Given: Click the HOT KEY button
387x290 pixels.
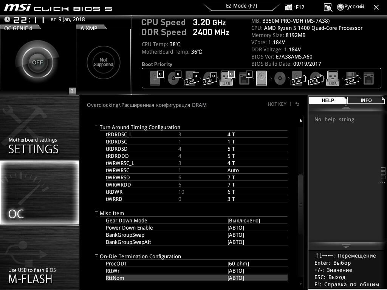Looking at the screenshot, I should (277, 104).
